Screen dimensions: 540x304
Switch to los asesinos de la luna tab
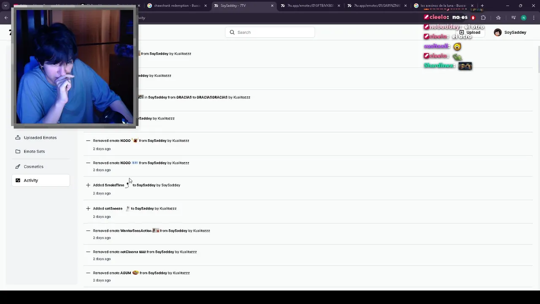[443, 6]
